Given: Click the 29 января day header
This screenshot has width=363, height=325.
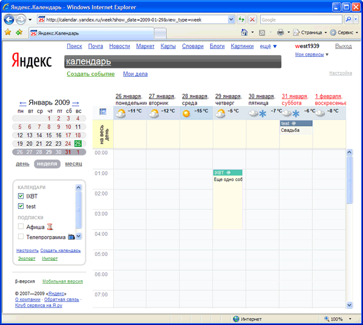Looking at the screenshot, I should [228, 96].
